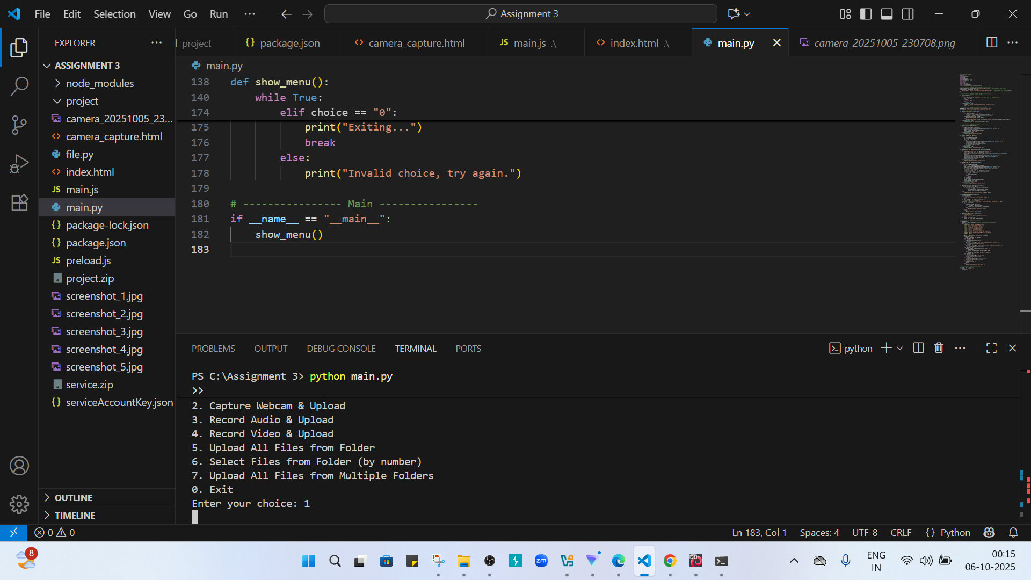Click the CRLF end-of-line indicator
This screenshot has width=1031, height=580.
901,532
